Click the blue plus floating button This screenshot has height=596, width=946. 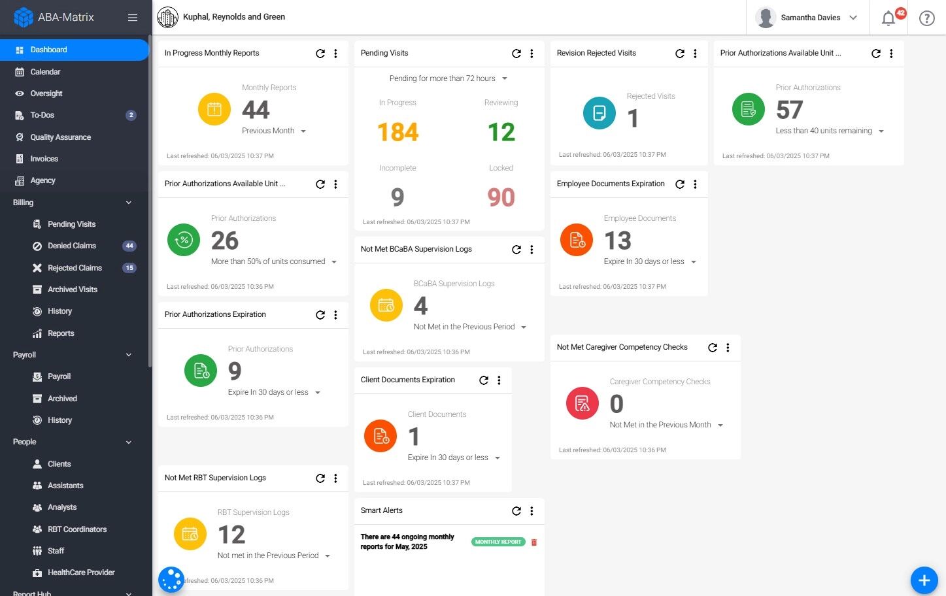pos(924,580)
